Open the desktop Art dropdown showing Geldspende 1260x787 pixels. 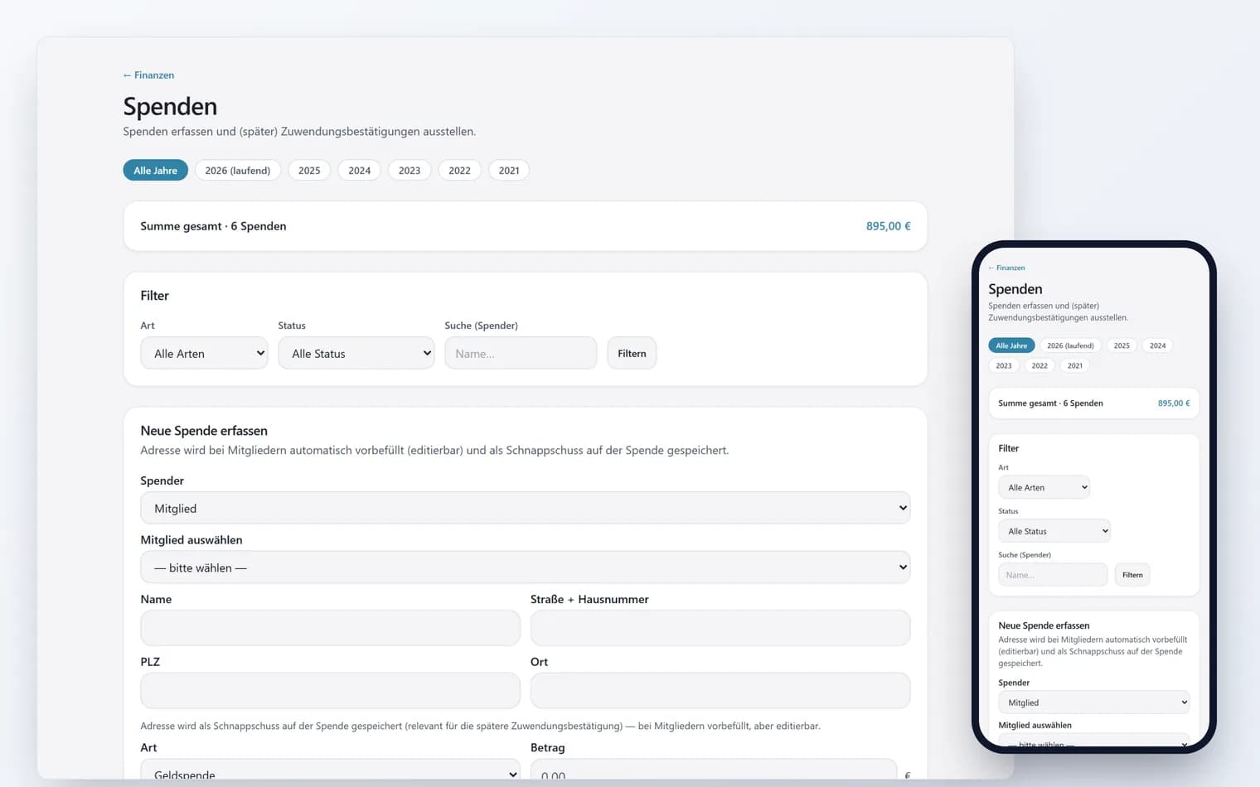tap(331, 770)
